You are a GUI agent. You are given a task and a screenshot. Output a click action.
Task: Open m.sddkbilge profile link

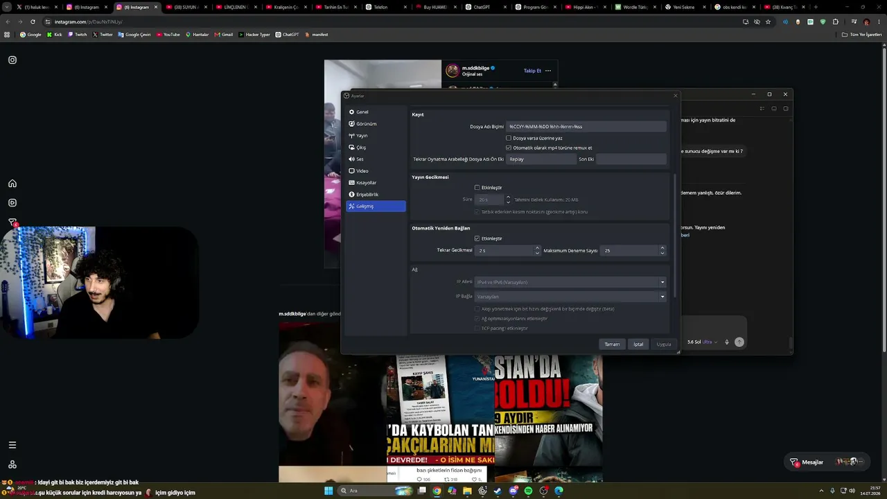click(x=475, y=68)
